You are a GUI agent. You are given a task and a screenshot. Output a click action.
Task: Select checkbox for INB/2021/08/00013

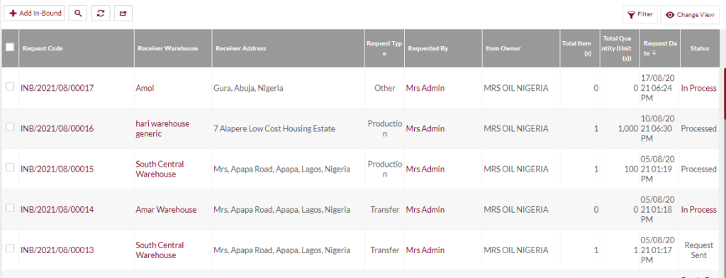coord(10,248)
